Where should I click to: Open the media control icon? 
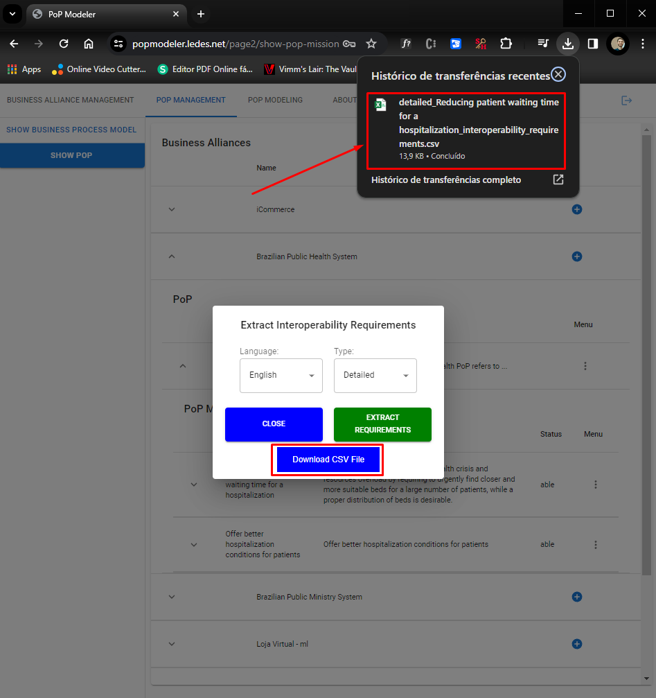pyautogui.click(x=542, y=44)
